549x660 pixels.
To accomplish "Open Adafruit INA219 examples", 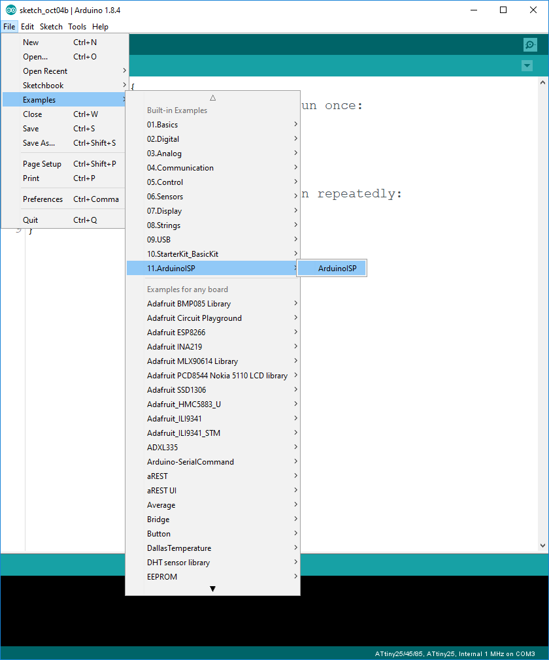I will point(213,347).
